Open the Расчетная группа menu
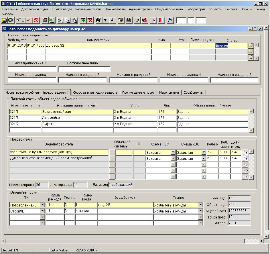The image size is (270, 254). pyautogui.click(x=88, y=9)
